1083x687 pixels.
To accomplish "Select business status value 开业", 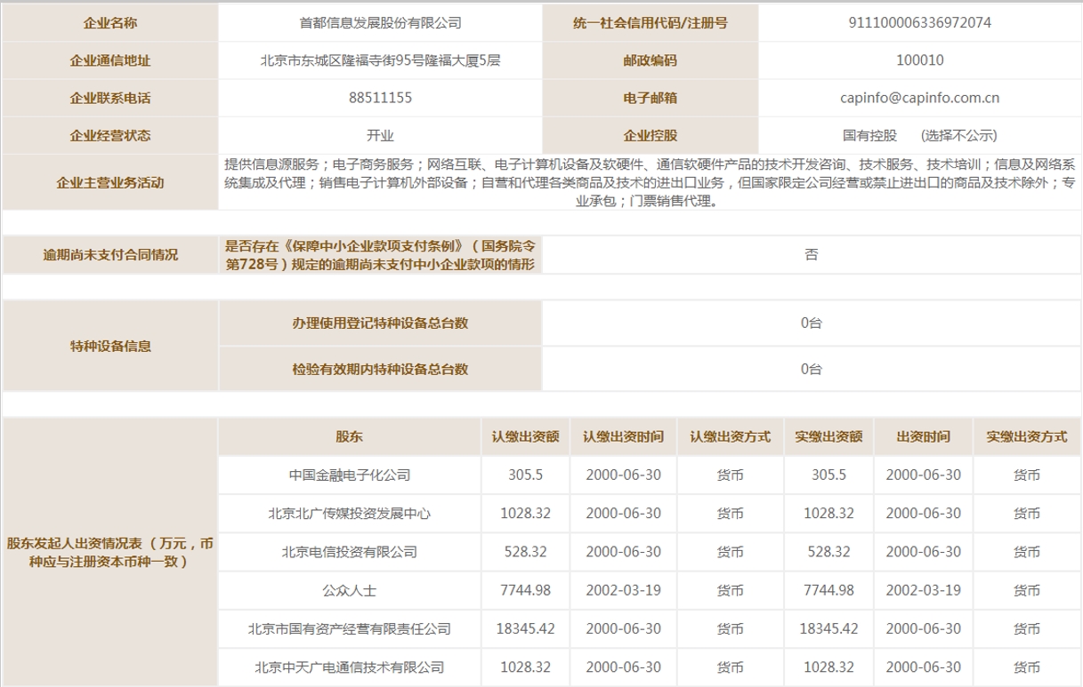I will [x=380, y=136].
